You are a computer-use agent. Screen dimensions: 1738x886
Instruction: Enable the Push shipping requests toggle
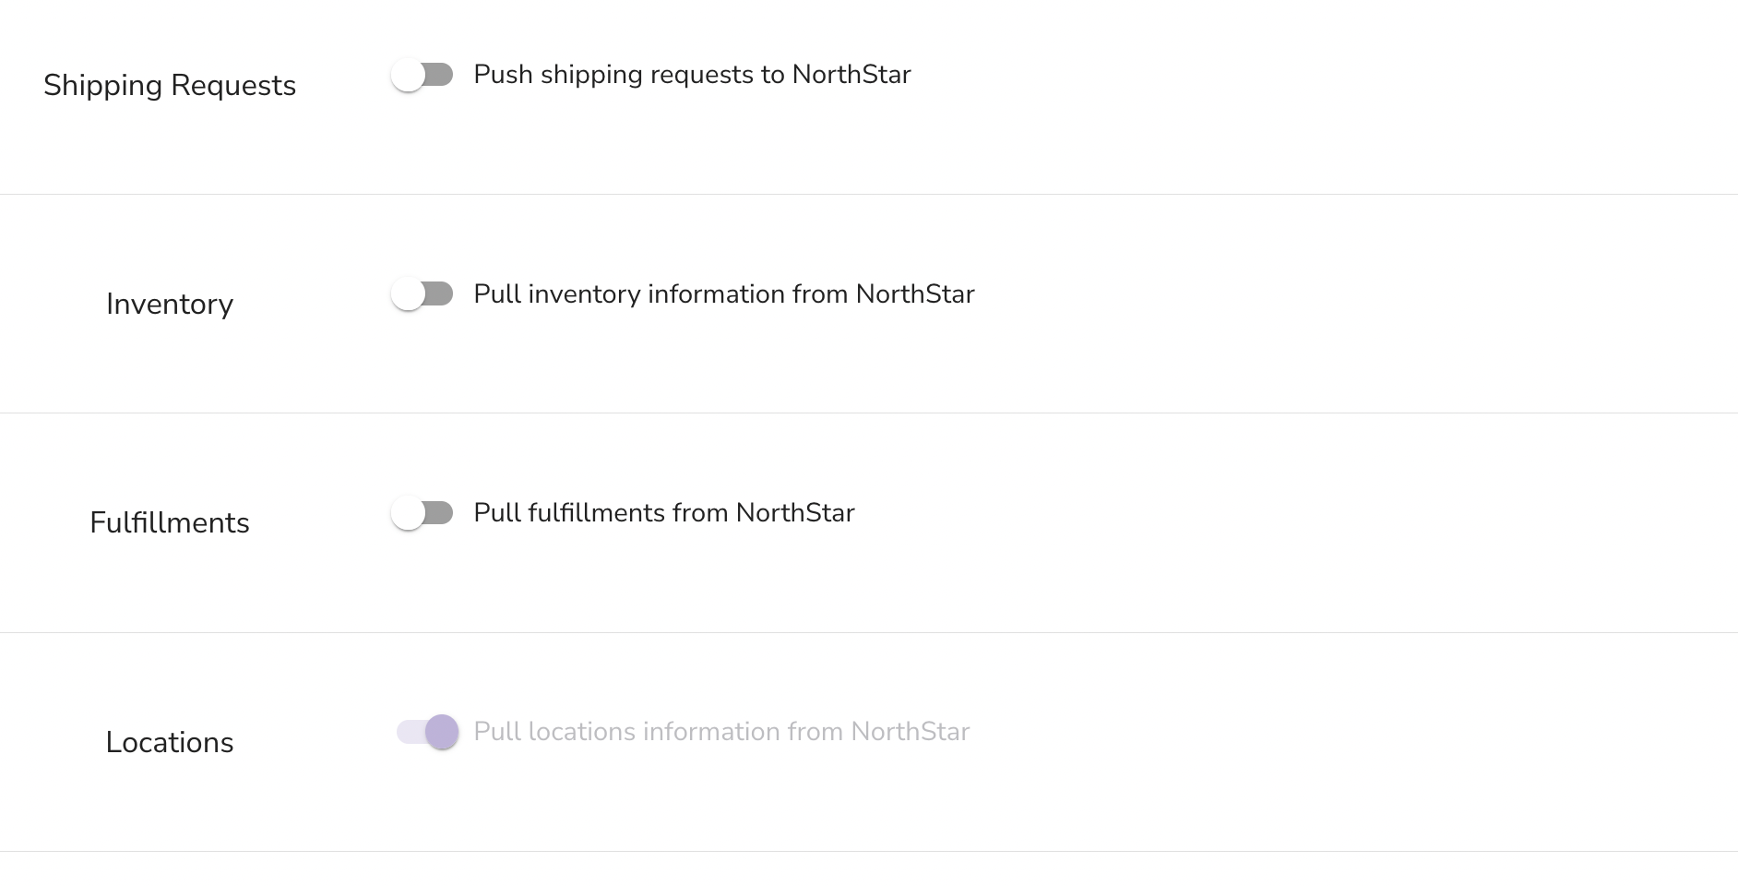pyautogui.click(x=423, y=75)
